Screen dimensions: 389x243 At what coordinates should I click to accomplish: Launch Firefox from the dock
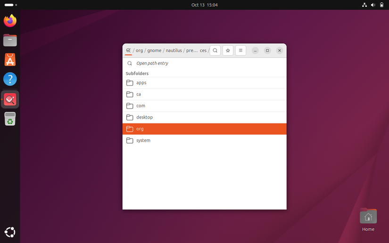click(x=10, y=21)
